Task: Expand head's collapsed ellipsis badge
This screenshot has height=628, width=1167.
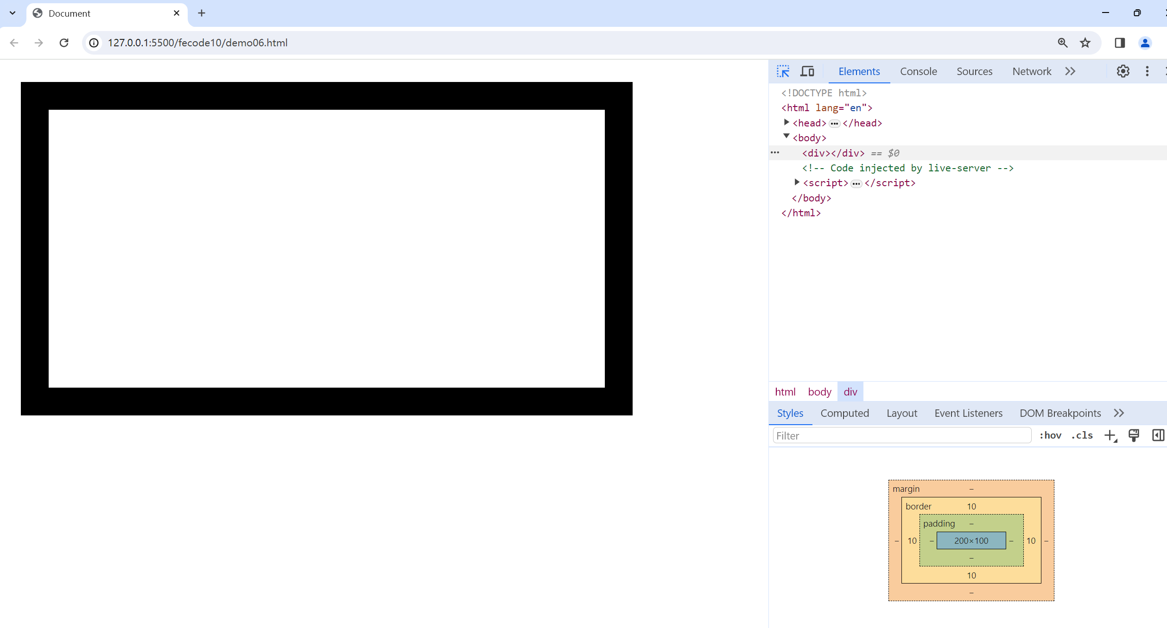Action: click(834, 124)
